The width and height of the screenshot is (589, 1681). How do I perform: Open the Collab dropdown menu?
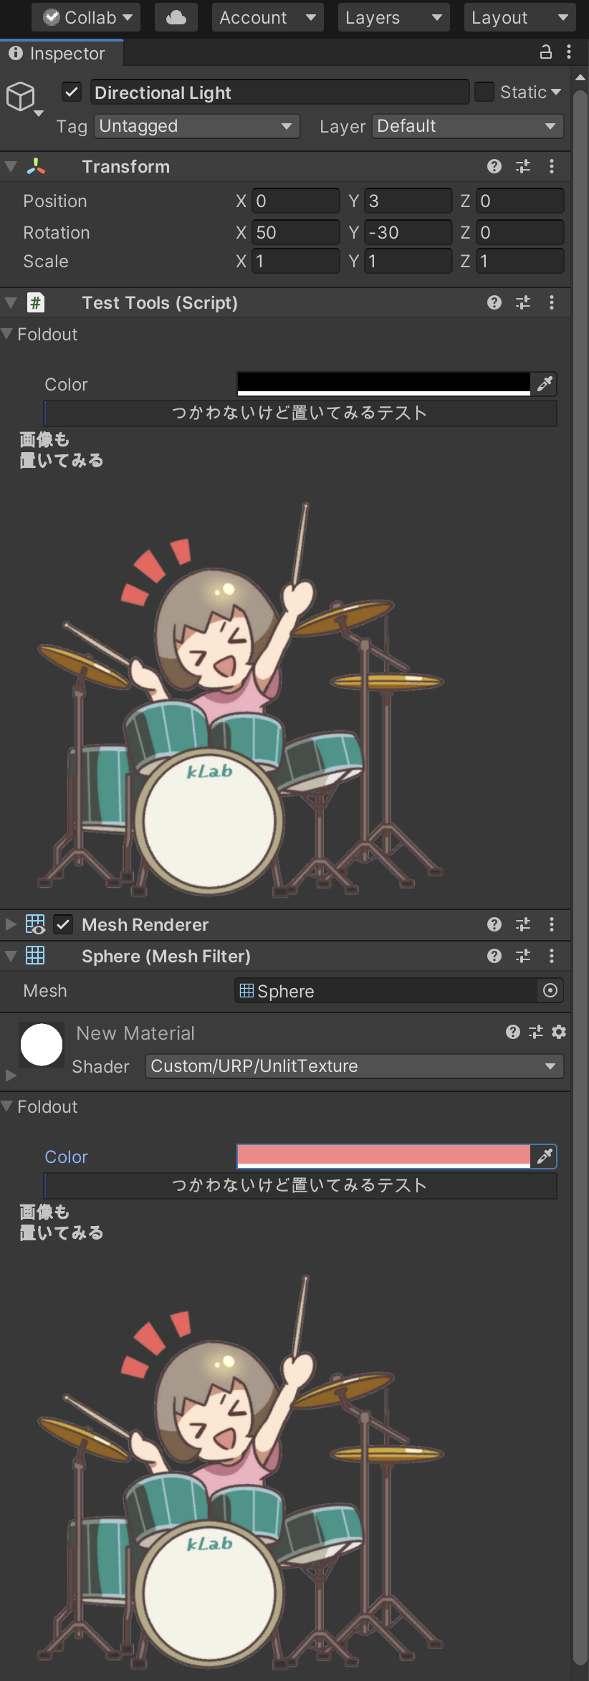point(86,17)
